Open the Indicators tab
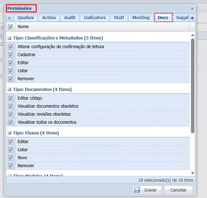The width and height of the screenshot is (207, 198). tap(95, 18)
